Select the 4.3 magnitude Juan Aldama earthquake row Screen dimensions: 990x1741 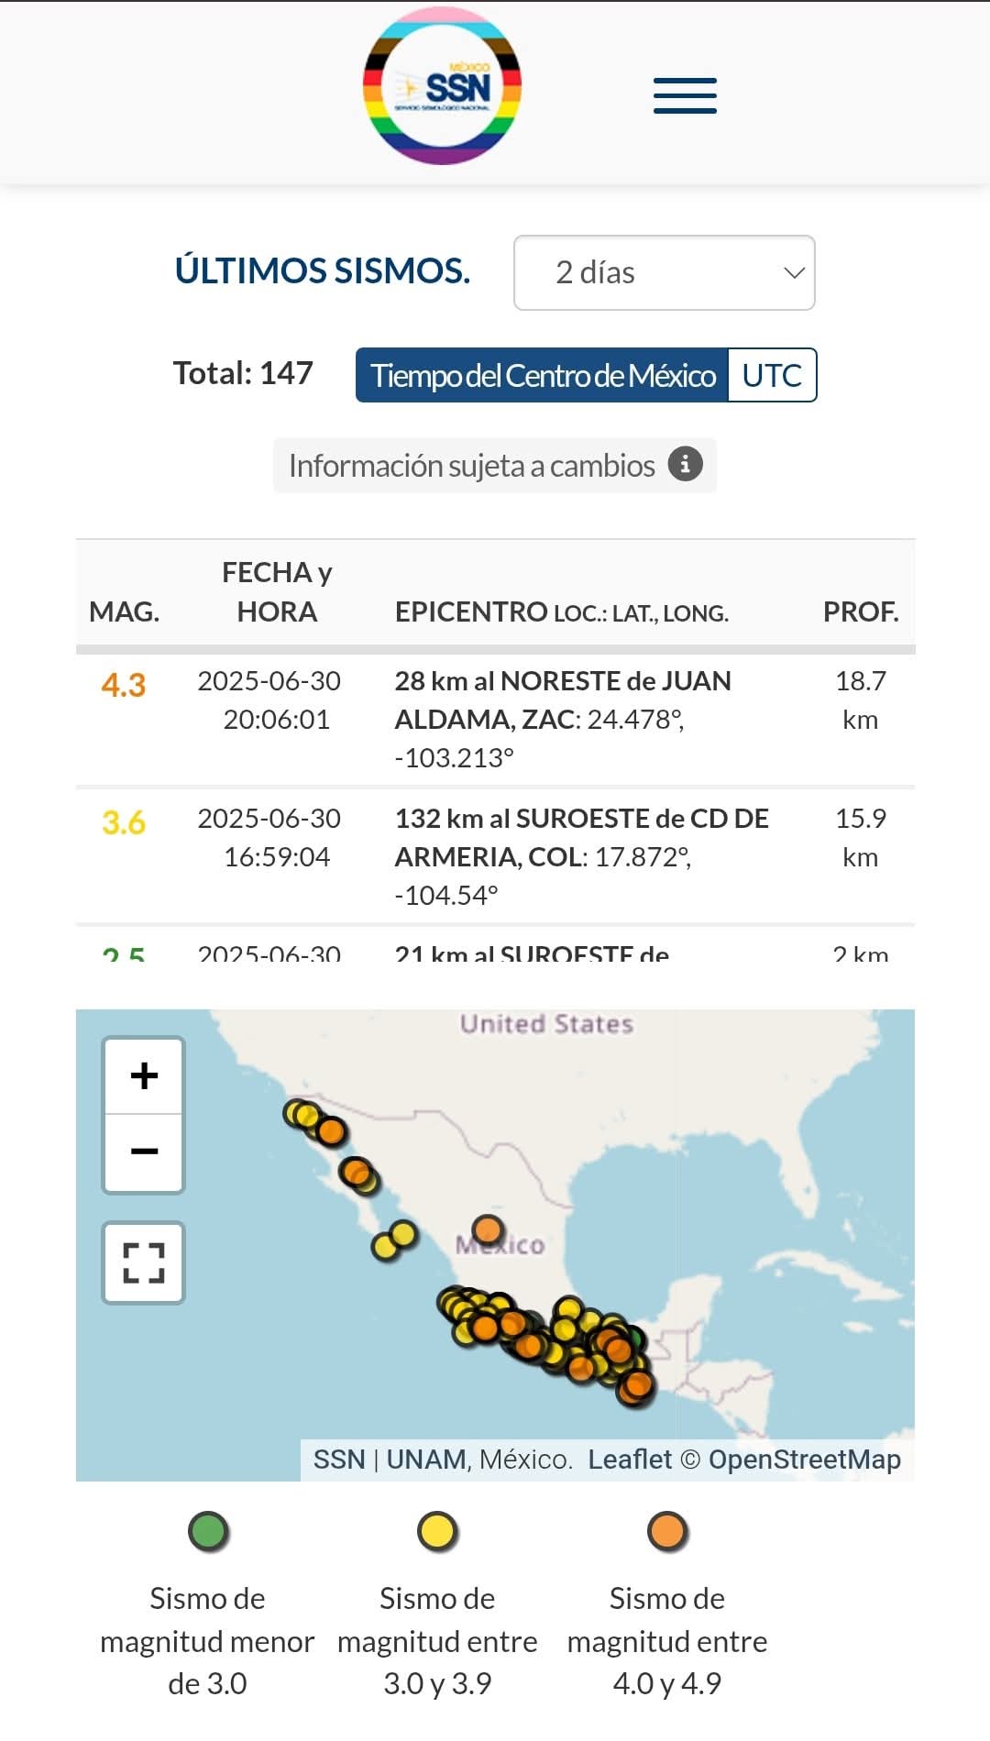tap(495, 720)
